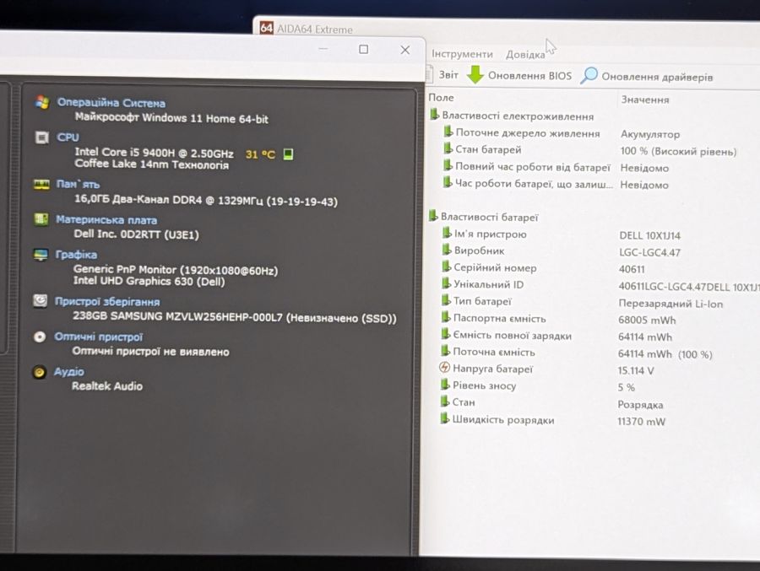Click the battery icon beside Поточна ємність
The height and width of the screenshot is (571, 760).
tap(445, 351)
